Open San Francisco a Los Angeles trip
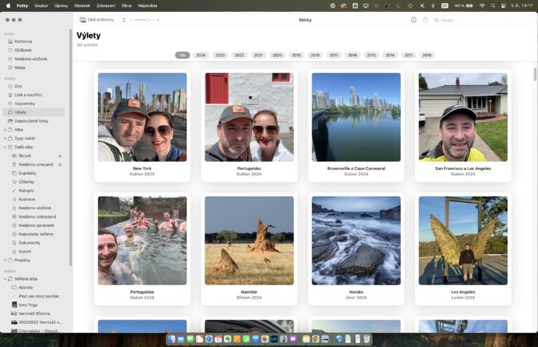The height and width of the screenshot is (347, 538). click(463, 117)
